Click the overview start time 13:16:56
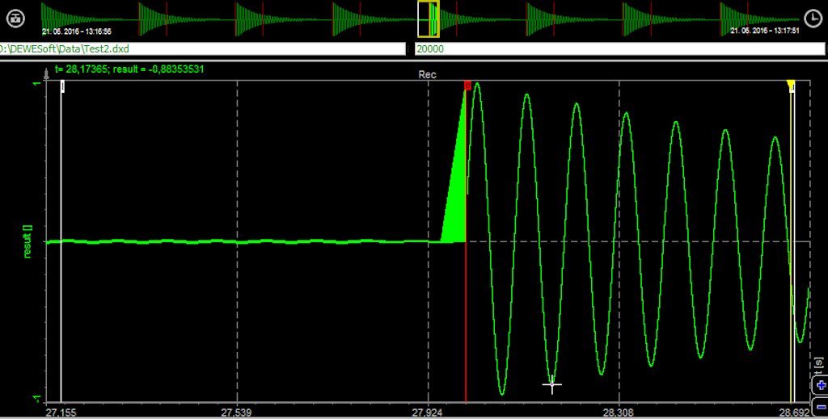The width and height of the screenshot is (828, 419). coord(77,31)
